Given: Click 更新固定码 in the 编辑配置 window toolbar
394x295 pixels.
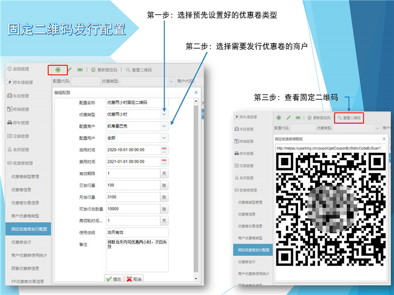Looking at the screenshot, I should tap(104, 70).
